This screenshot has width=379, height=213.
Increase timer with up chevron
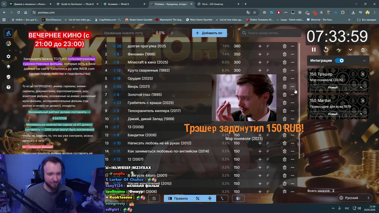point(338,50)
